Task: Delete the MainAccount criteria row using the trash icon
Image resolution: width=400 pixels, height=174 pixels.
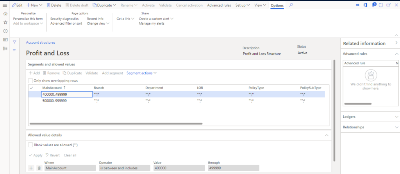Action: 39,168
